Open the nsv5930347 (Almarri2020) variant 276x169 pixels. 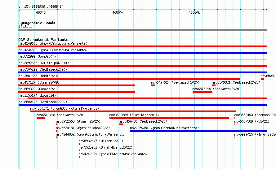tap(101, 141)
